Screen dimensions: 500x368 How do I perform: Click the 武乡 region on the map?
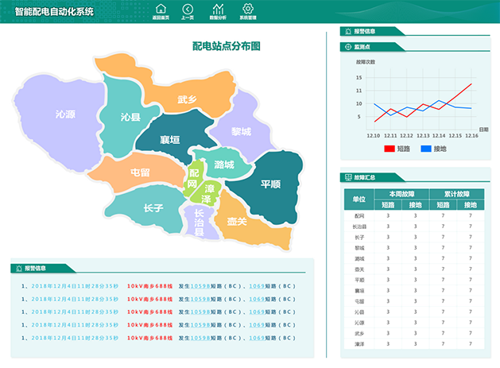188,99
